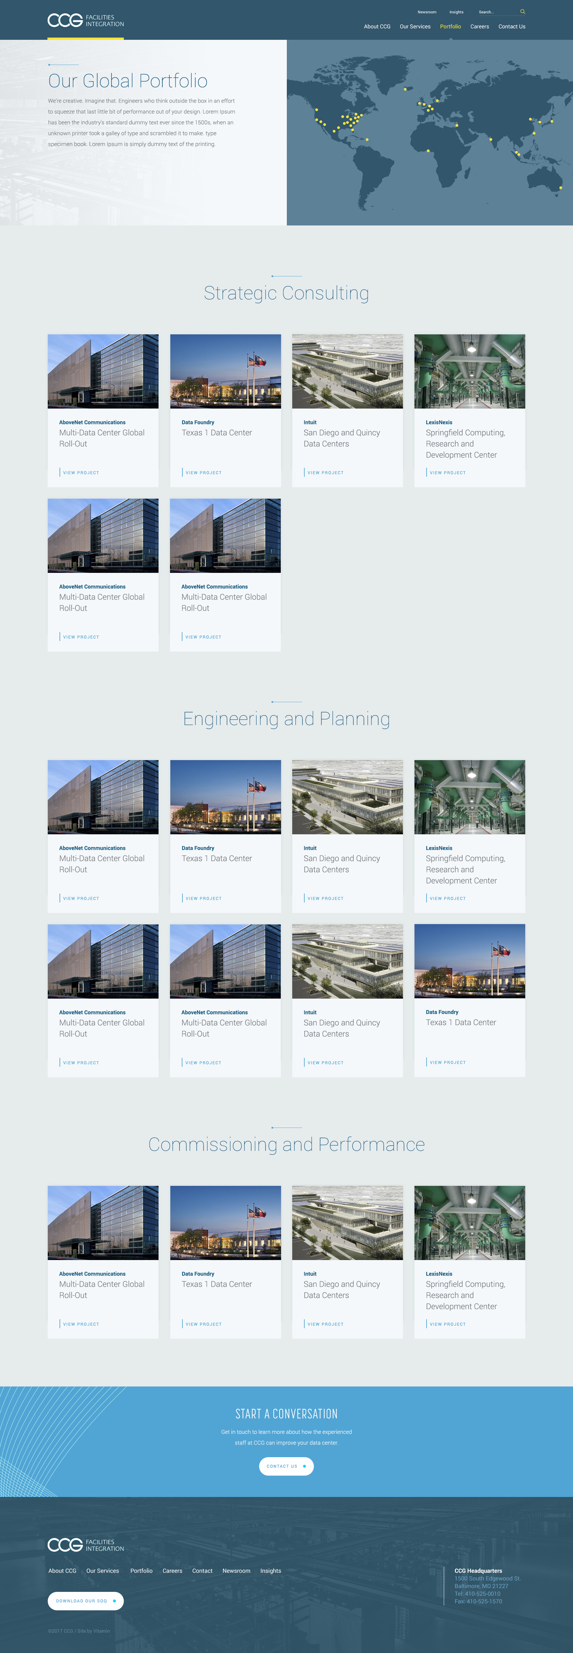Click the Newsroom link in the footer
Image resolution: width=573 pixels, height=1653 pixels.
236,1571
